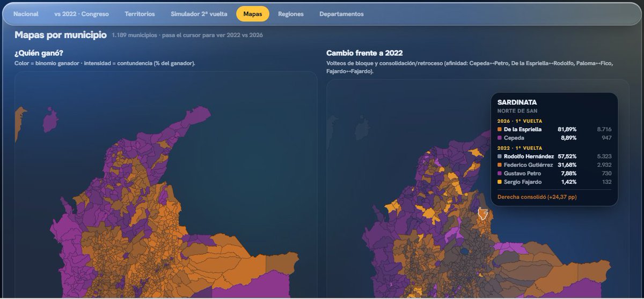Click the highlighted Sardinata municipality on map

(x=483, y=214)
